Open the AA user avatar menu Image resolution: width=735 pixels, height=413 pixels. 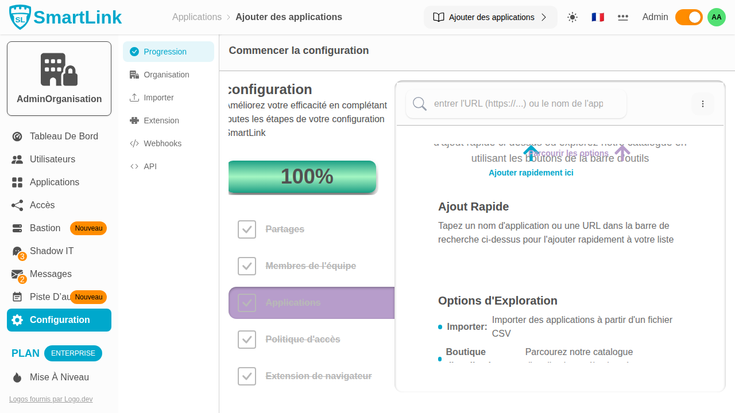point(717,17)
